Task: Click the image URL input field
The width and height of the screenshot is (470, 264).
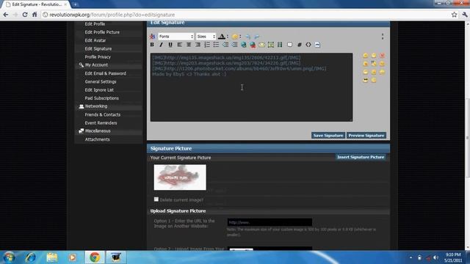Action: (270, 222)
